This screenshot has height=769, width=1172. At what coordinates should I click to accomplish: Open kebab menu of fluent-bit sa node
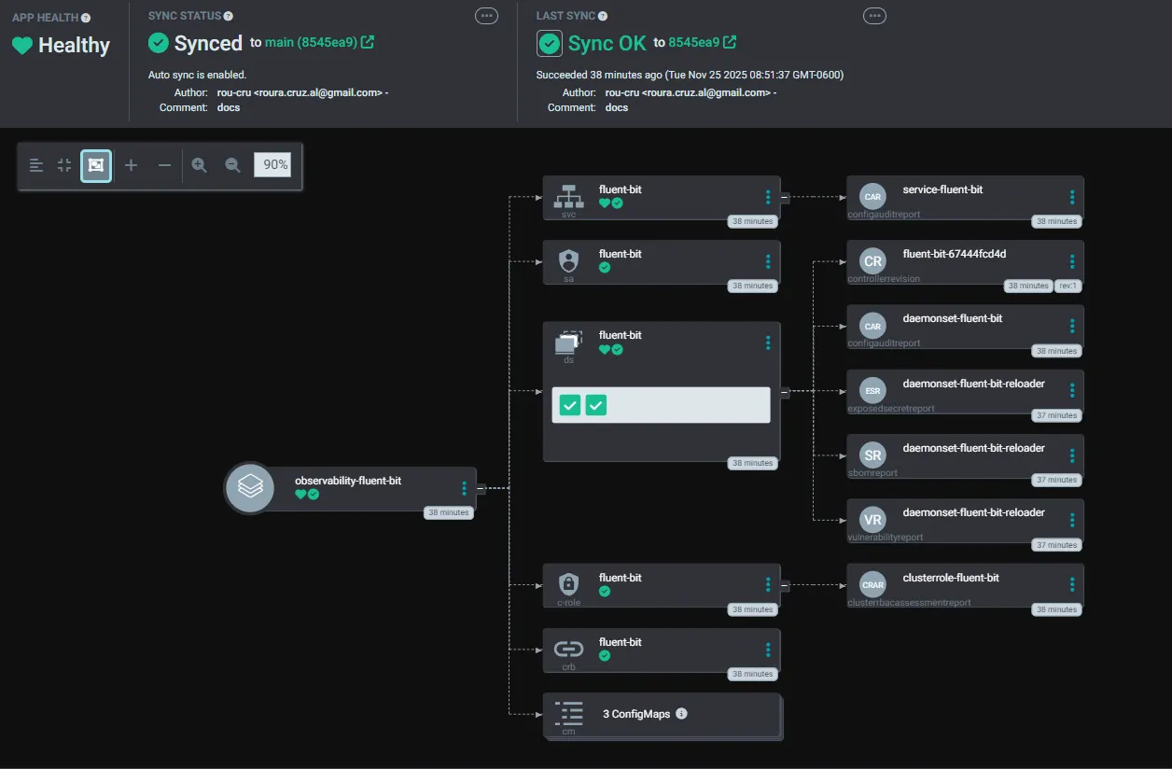[768, 261]
